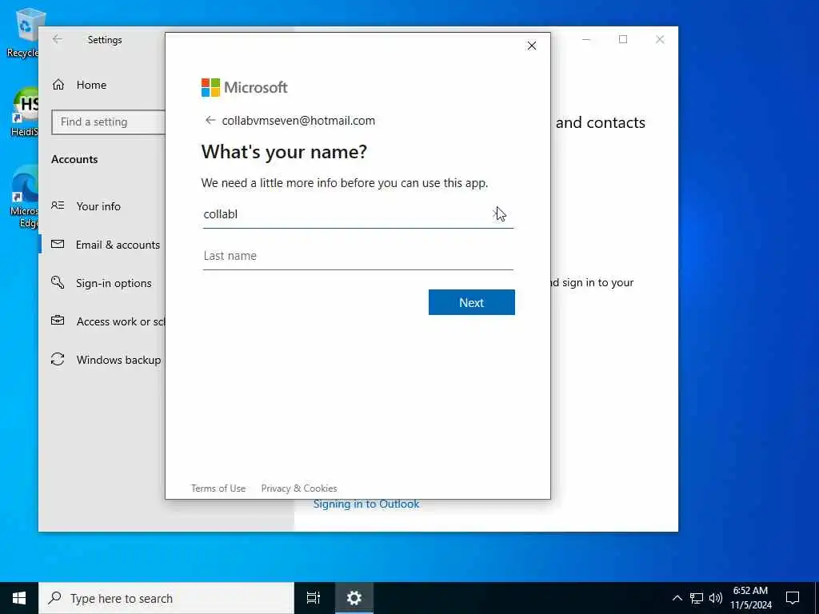Open the Terms of Use link

[x=218, y=488]
